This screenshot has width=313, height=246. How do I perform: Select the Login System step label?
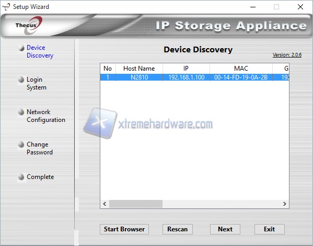click(37, 83)
